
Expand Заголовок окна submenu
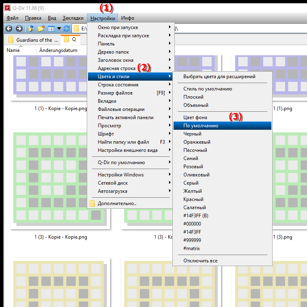pyautogui.click(x=130, y=60)
